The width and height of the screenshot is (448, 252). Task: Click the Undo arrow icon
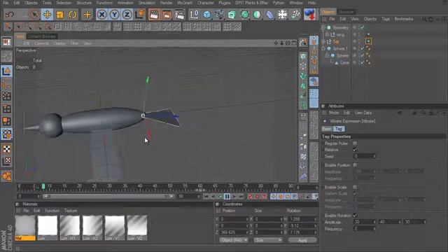(x=10, y=15)
